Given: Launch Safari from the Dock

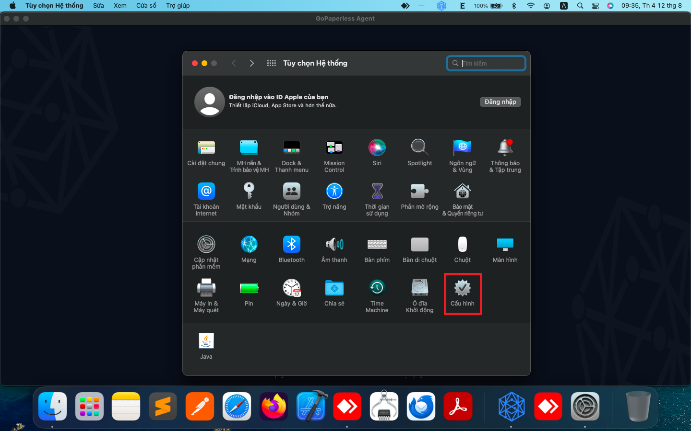Looking at the screenshot, I should click(x=237, y=407).
